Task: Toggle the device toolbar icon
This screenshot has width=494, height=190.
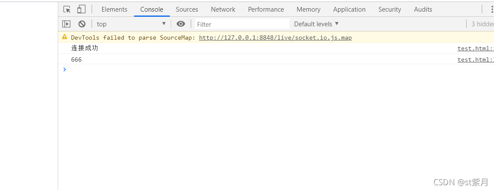Action: point(81,9)
